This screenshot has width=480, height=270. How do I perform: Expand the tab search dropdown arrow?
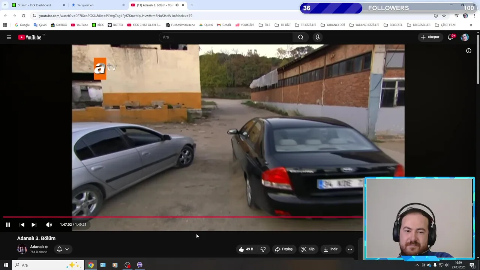(x=4, y=5)
